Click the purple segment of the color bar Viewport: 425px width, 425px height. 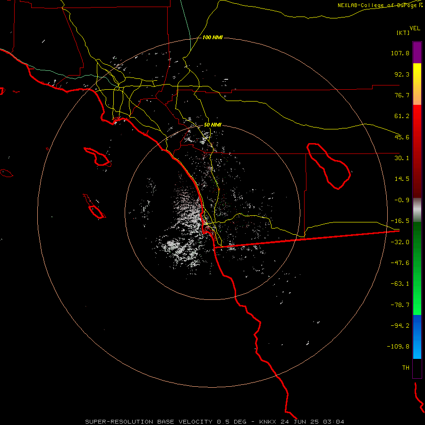click(x=417, y=52)
